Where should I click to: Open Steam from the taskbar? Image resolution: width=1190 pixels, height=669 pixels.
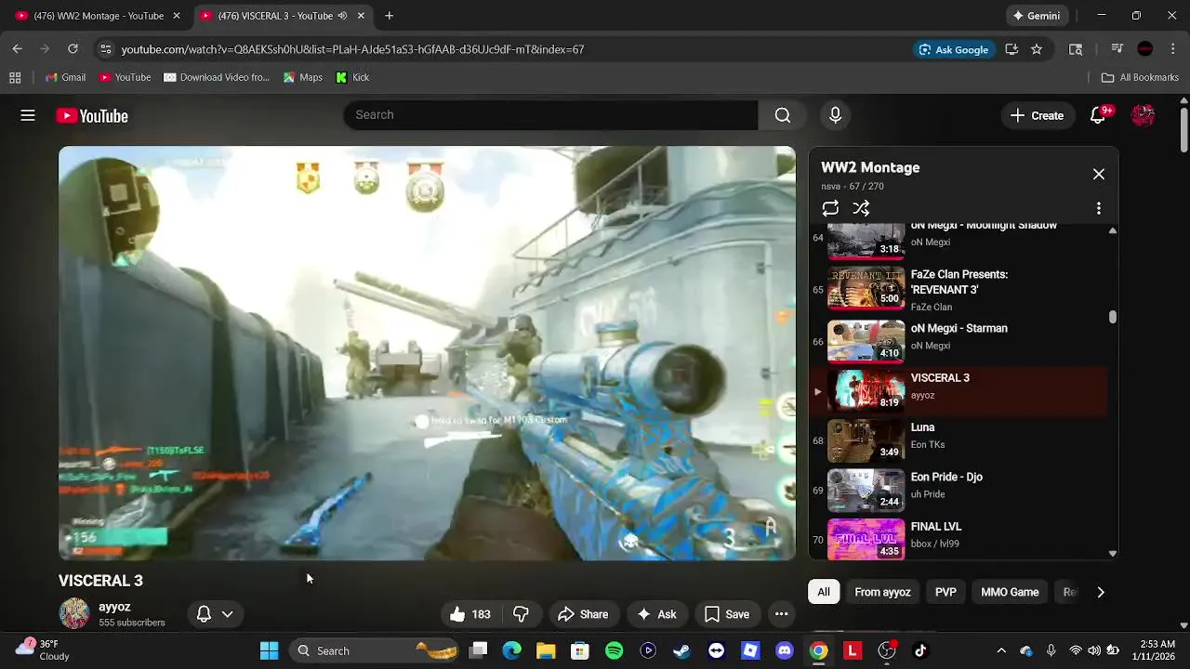pos(682,650)
